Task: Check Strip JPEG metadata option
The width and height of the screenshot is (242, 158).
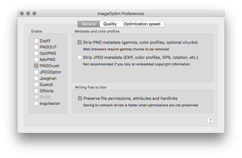Action: point(80,57)
